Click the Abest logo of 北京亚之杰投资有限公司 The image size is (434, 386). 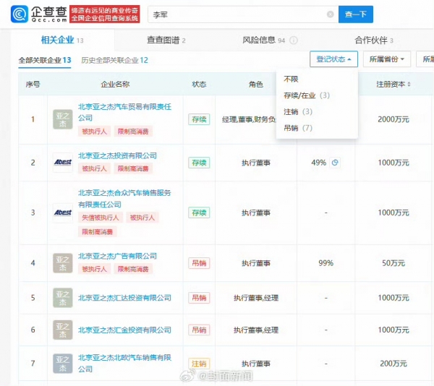63,163
